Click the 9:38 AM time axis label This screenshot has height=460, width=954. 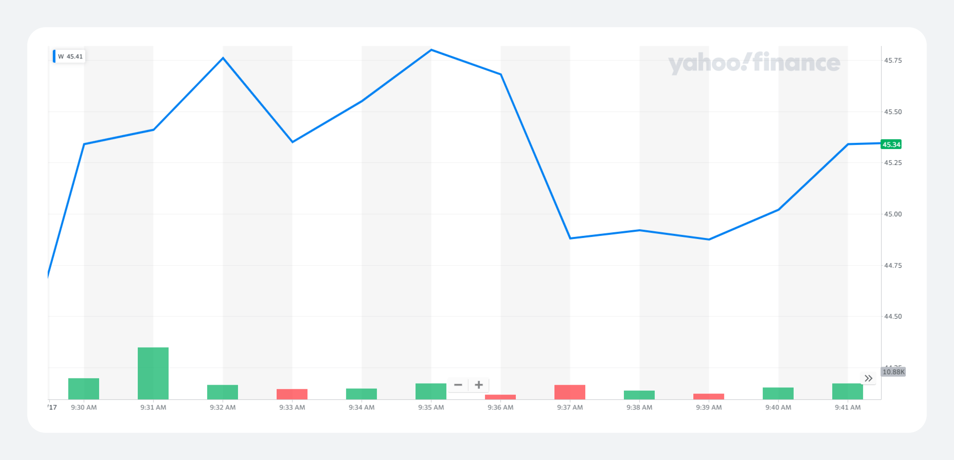639,407
